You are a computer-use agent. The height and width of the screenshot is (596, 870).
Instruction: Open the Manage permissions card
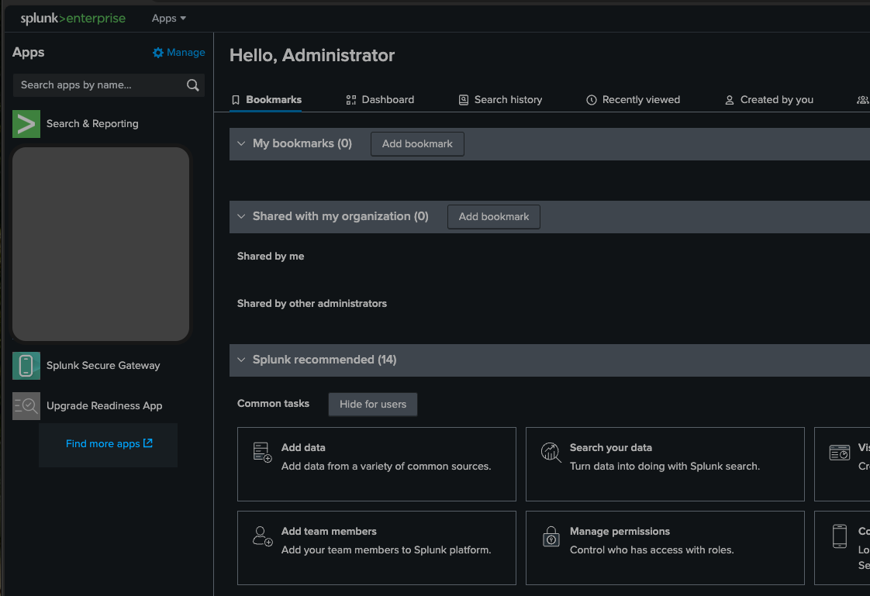665,548
